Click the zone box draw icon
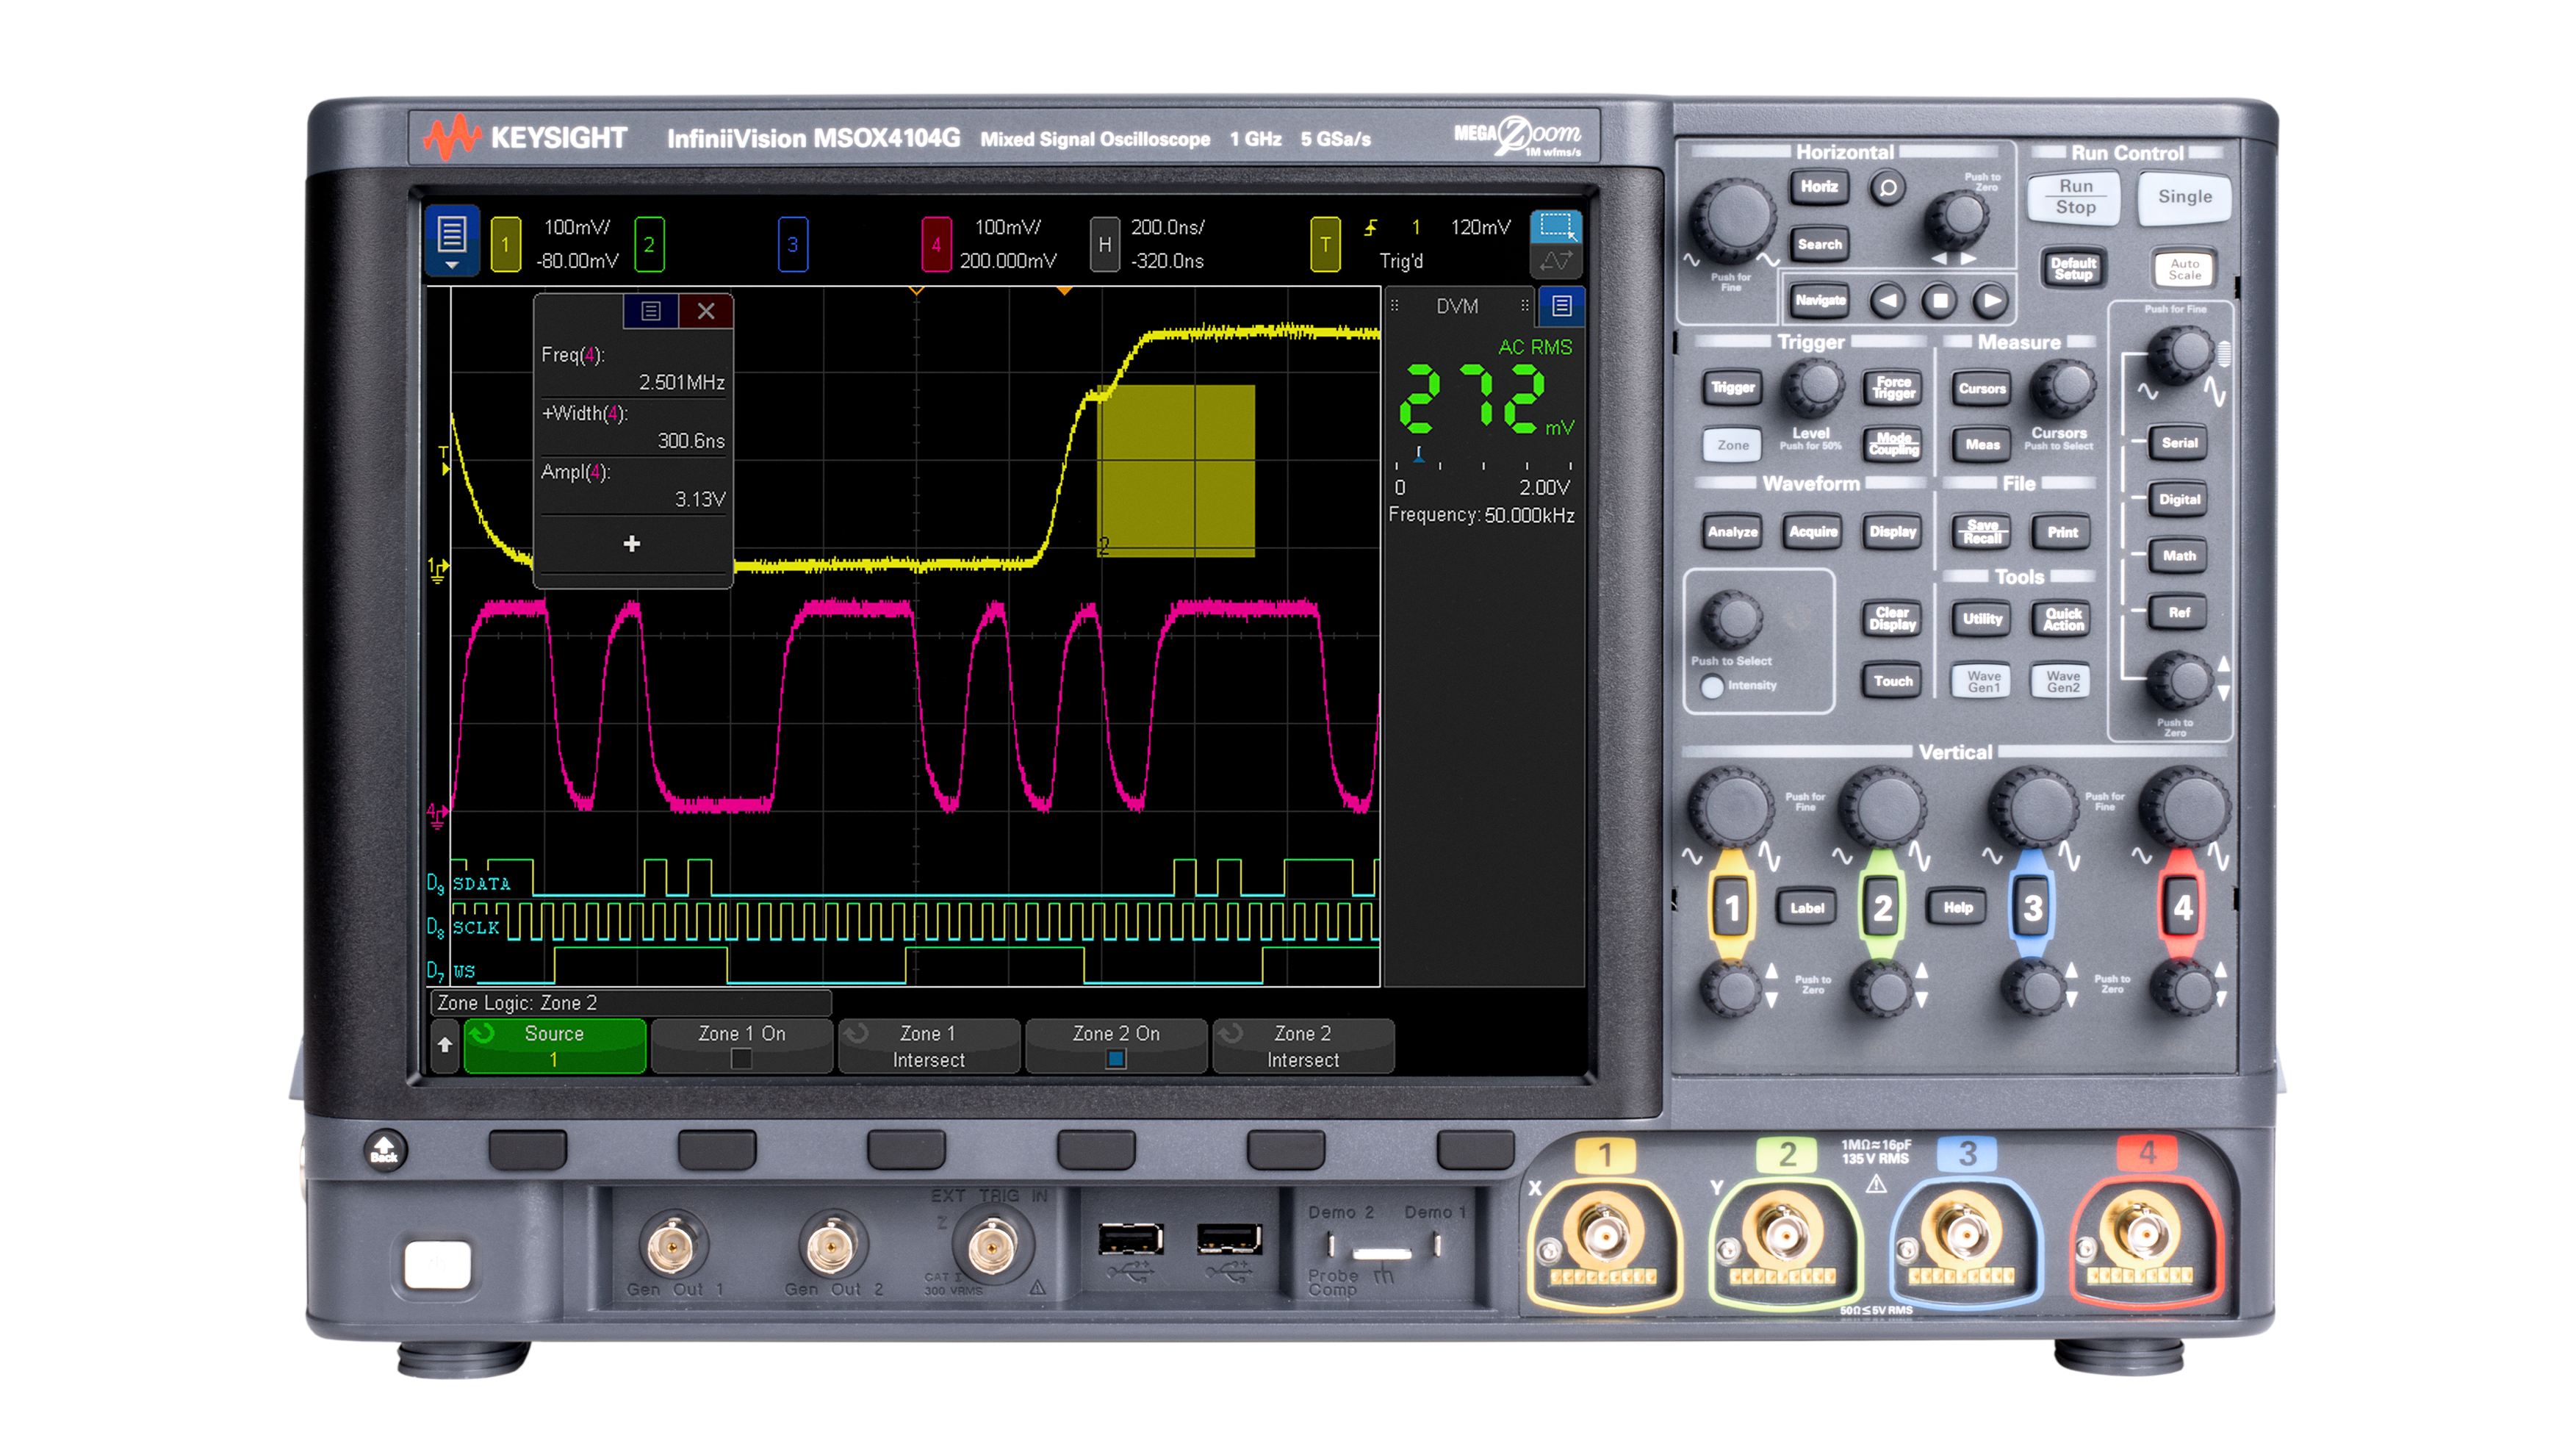This screenshot has height=1449, width=2576. 1555,226
